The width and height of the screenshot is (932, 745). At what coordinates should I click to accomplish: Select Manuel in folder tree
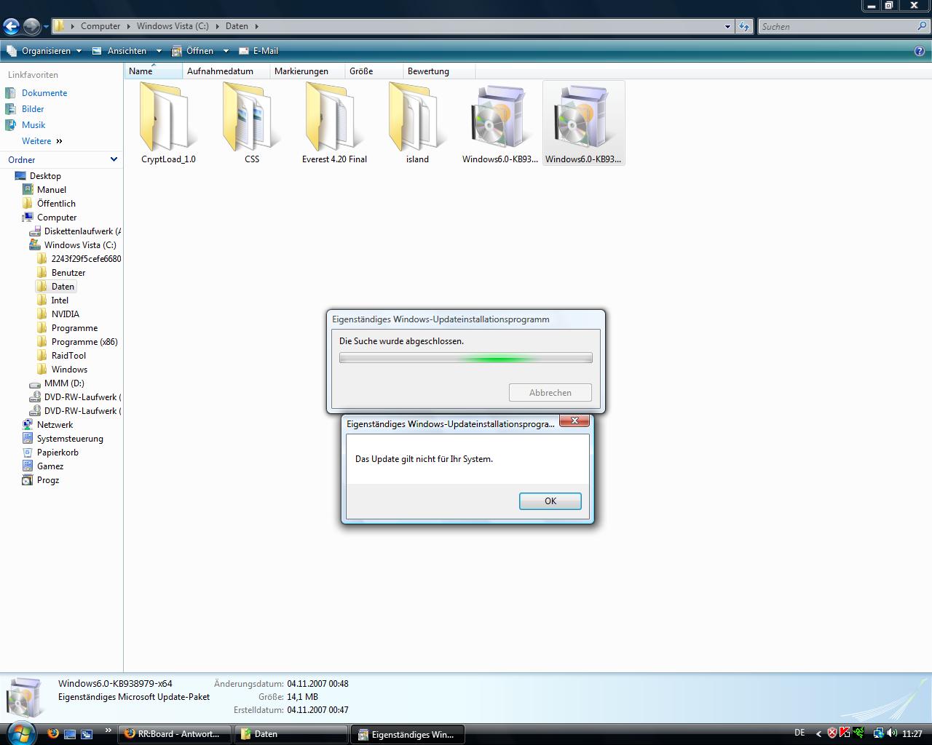[x=52, y=190]
